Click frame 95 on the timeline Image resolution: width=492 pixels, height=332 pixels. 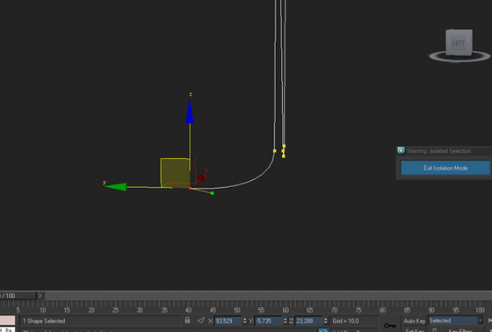456,310
